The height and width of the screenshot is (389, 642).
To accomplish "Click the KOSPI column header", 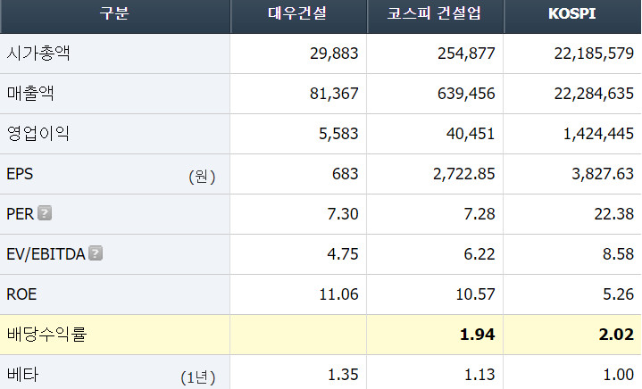I will (572, 13).
